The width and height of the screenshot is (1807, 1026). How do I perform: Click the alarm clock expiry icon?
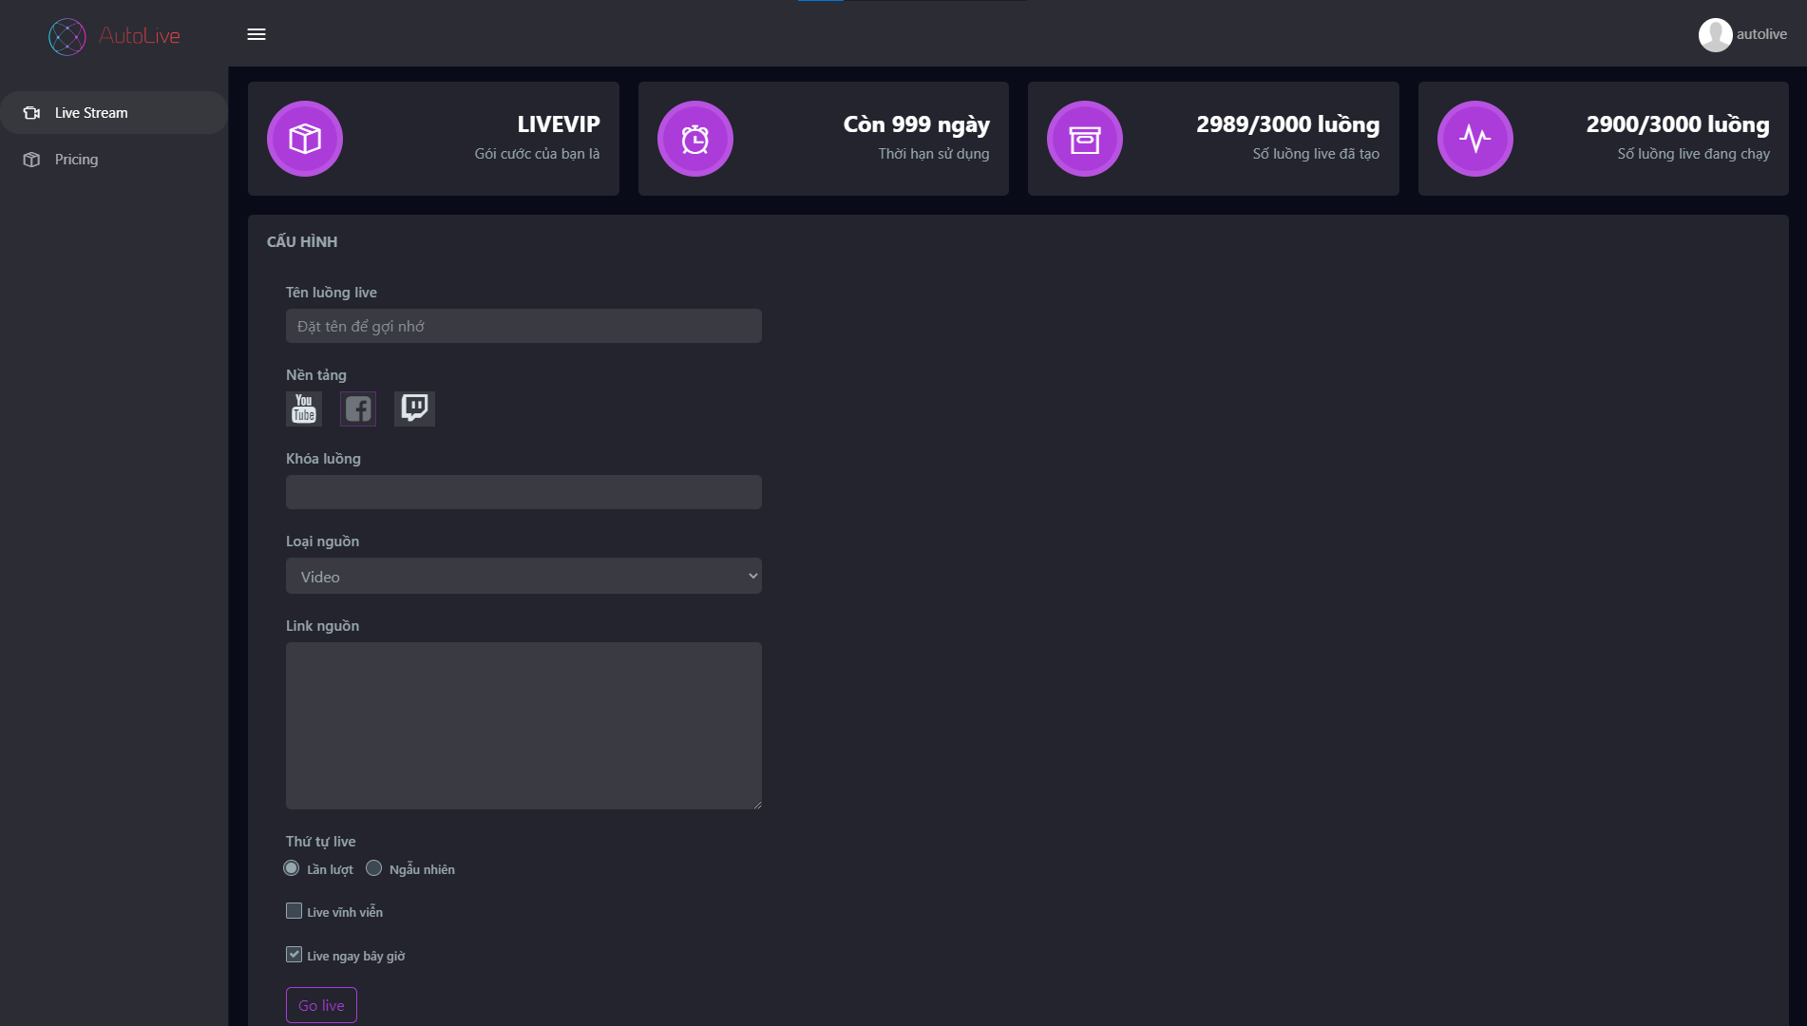click(695, 139)
